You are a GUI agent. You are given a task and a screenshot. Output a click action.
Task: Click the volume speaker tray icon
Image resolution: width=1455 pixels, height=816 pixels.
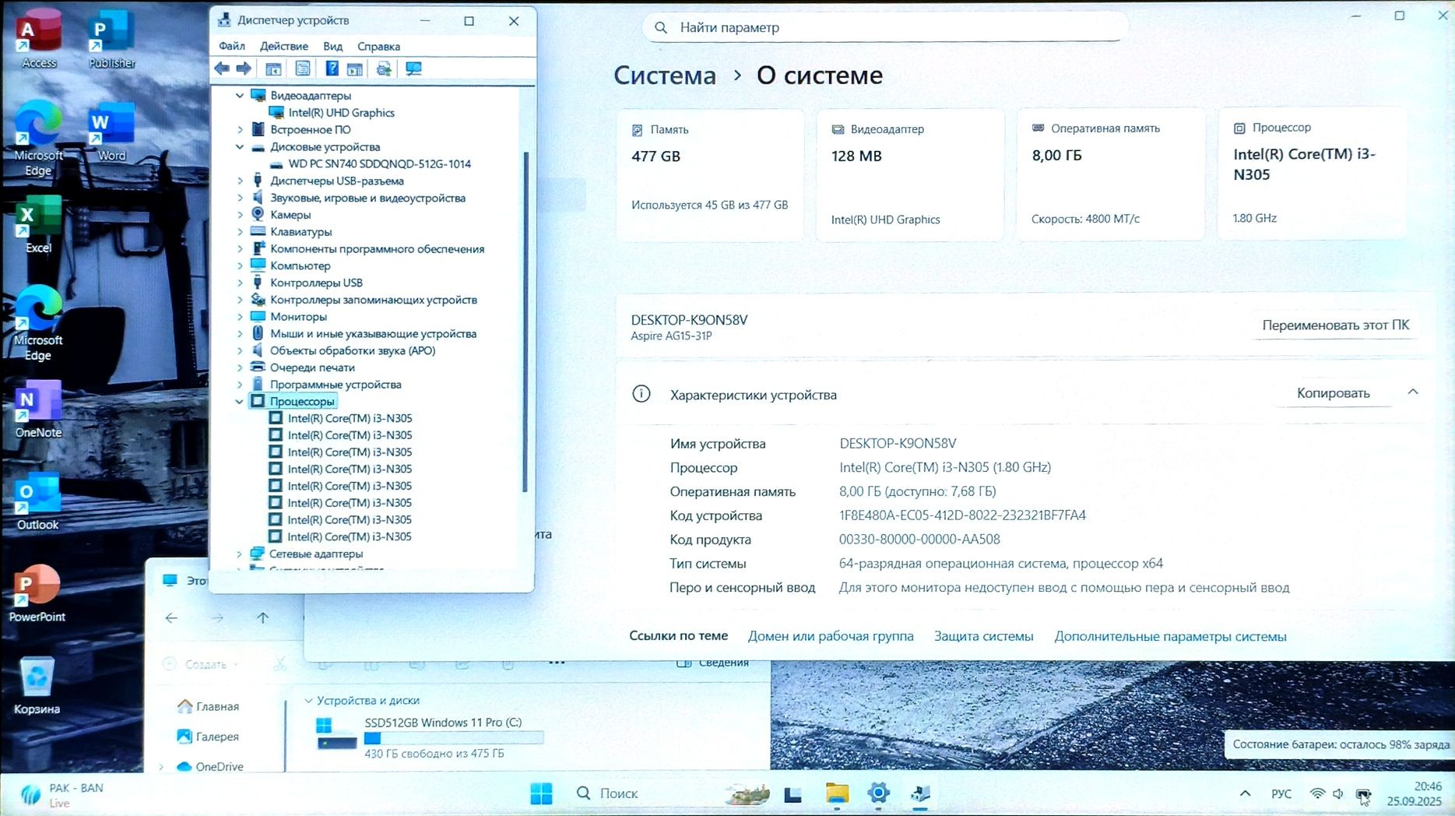point(1338,793)
